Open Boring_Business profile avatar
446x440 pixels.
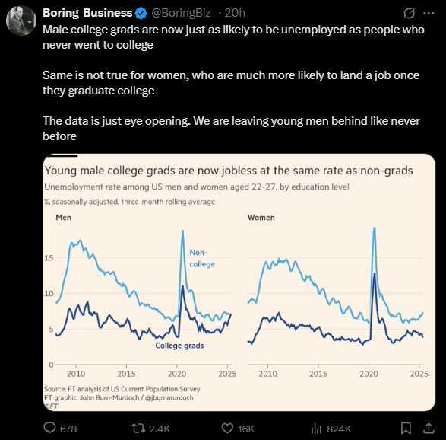click(x=21, y=21)
